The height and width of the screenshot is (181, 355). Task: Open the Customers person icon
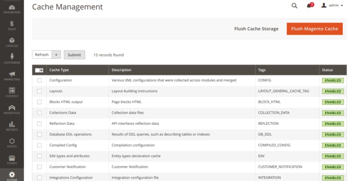pos(12,59)
